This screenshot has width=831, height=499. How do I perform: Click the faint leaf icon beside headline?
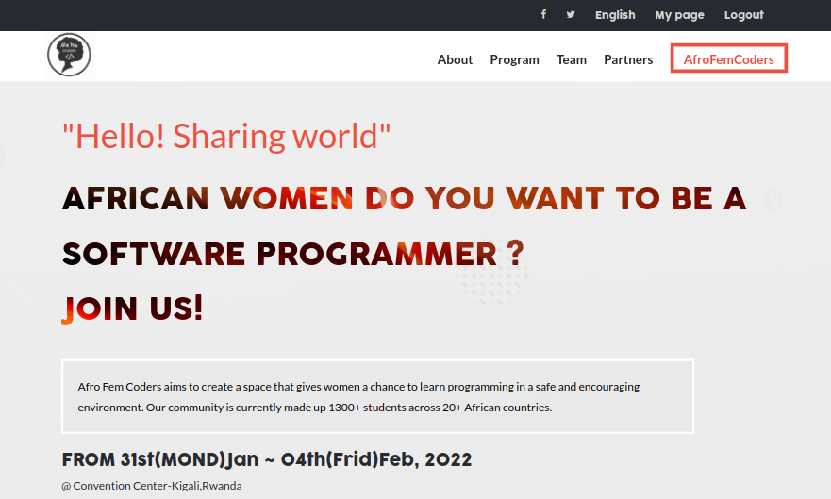pos(773,198)
